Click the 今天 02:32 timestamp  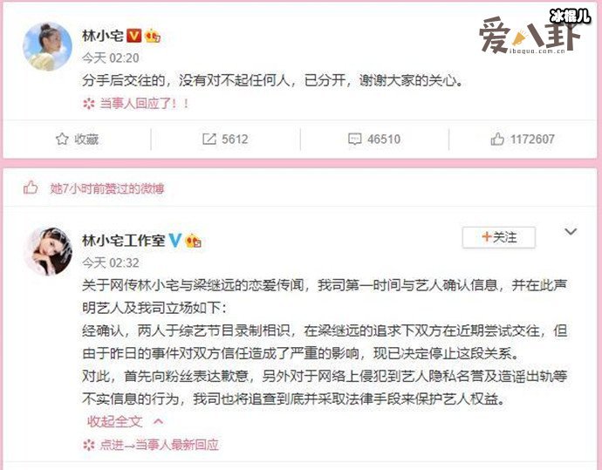111,263
